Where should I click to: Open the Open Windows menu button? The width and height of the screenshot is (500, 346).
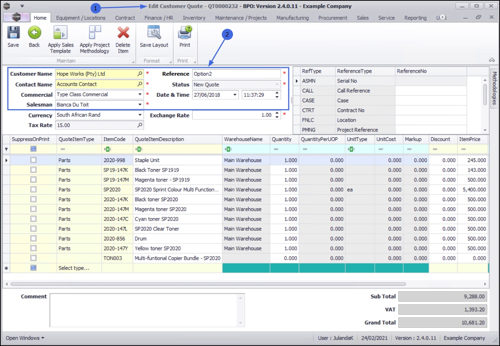(25, 338)
